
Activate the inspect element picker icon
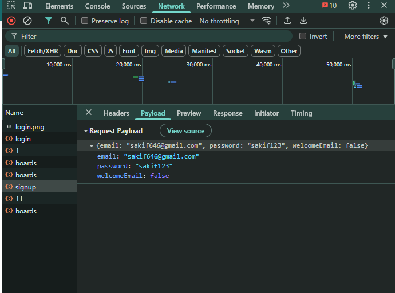(11, 6)
